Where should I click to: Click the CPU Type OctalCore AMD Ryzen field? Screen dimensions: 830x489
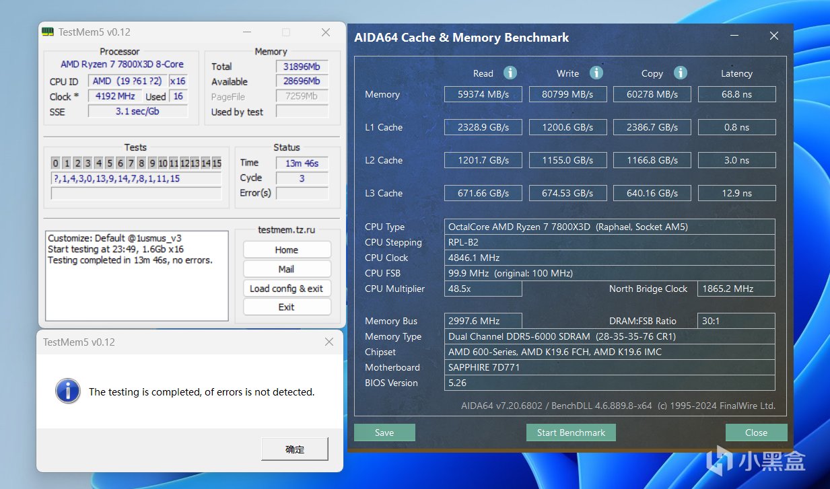(610, 227)
